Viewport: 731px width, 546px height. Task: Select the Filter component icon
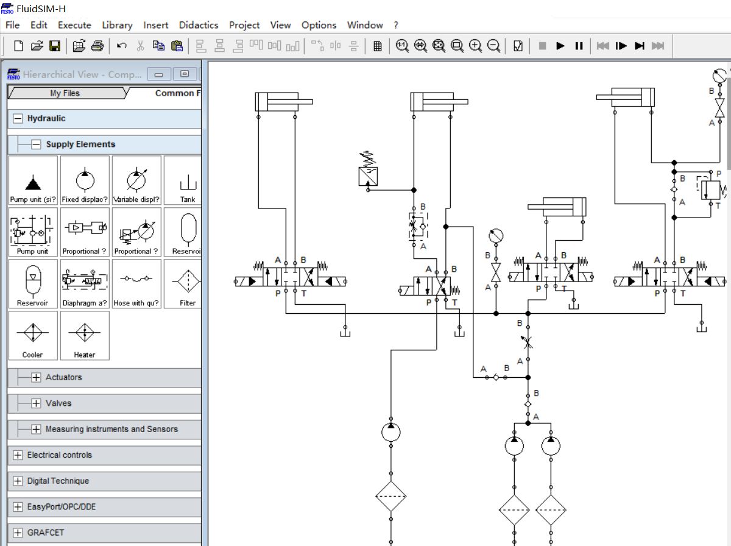(x=188, y=284)
